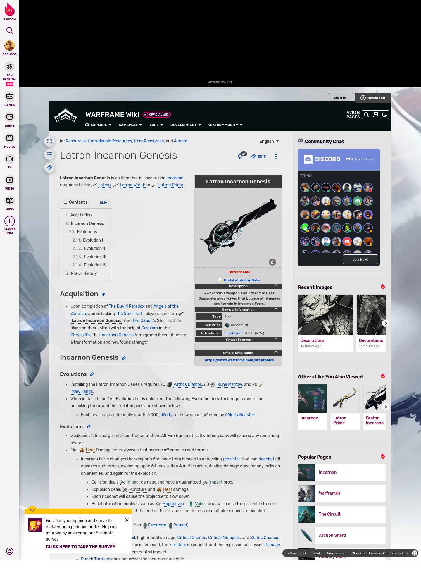The width and height of the screenshot is (421, 585).
Task: Jump to Patch History in Contents
Action: point(81,273)
